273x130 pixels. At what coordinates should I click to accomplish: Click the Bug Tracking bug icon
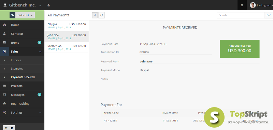coord(4,103)
